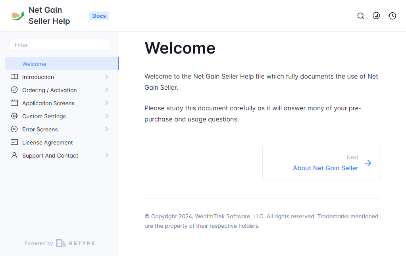406x256 pixels.
Task: Expand the Custom Settings chevron
Action: pos(107,116)
